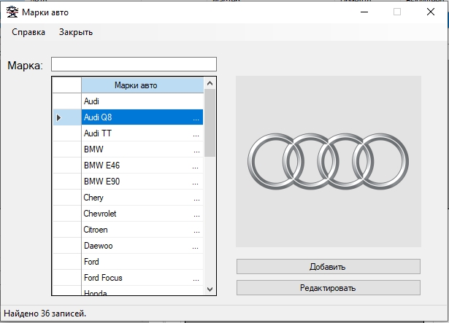Click the row header cell beside Chevrolet
The image size is (449, 323).
(x=67, y=214)
